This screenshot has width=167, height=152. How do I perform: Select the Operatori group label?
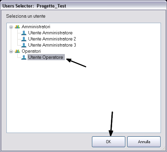click(31, 51)
